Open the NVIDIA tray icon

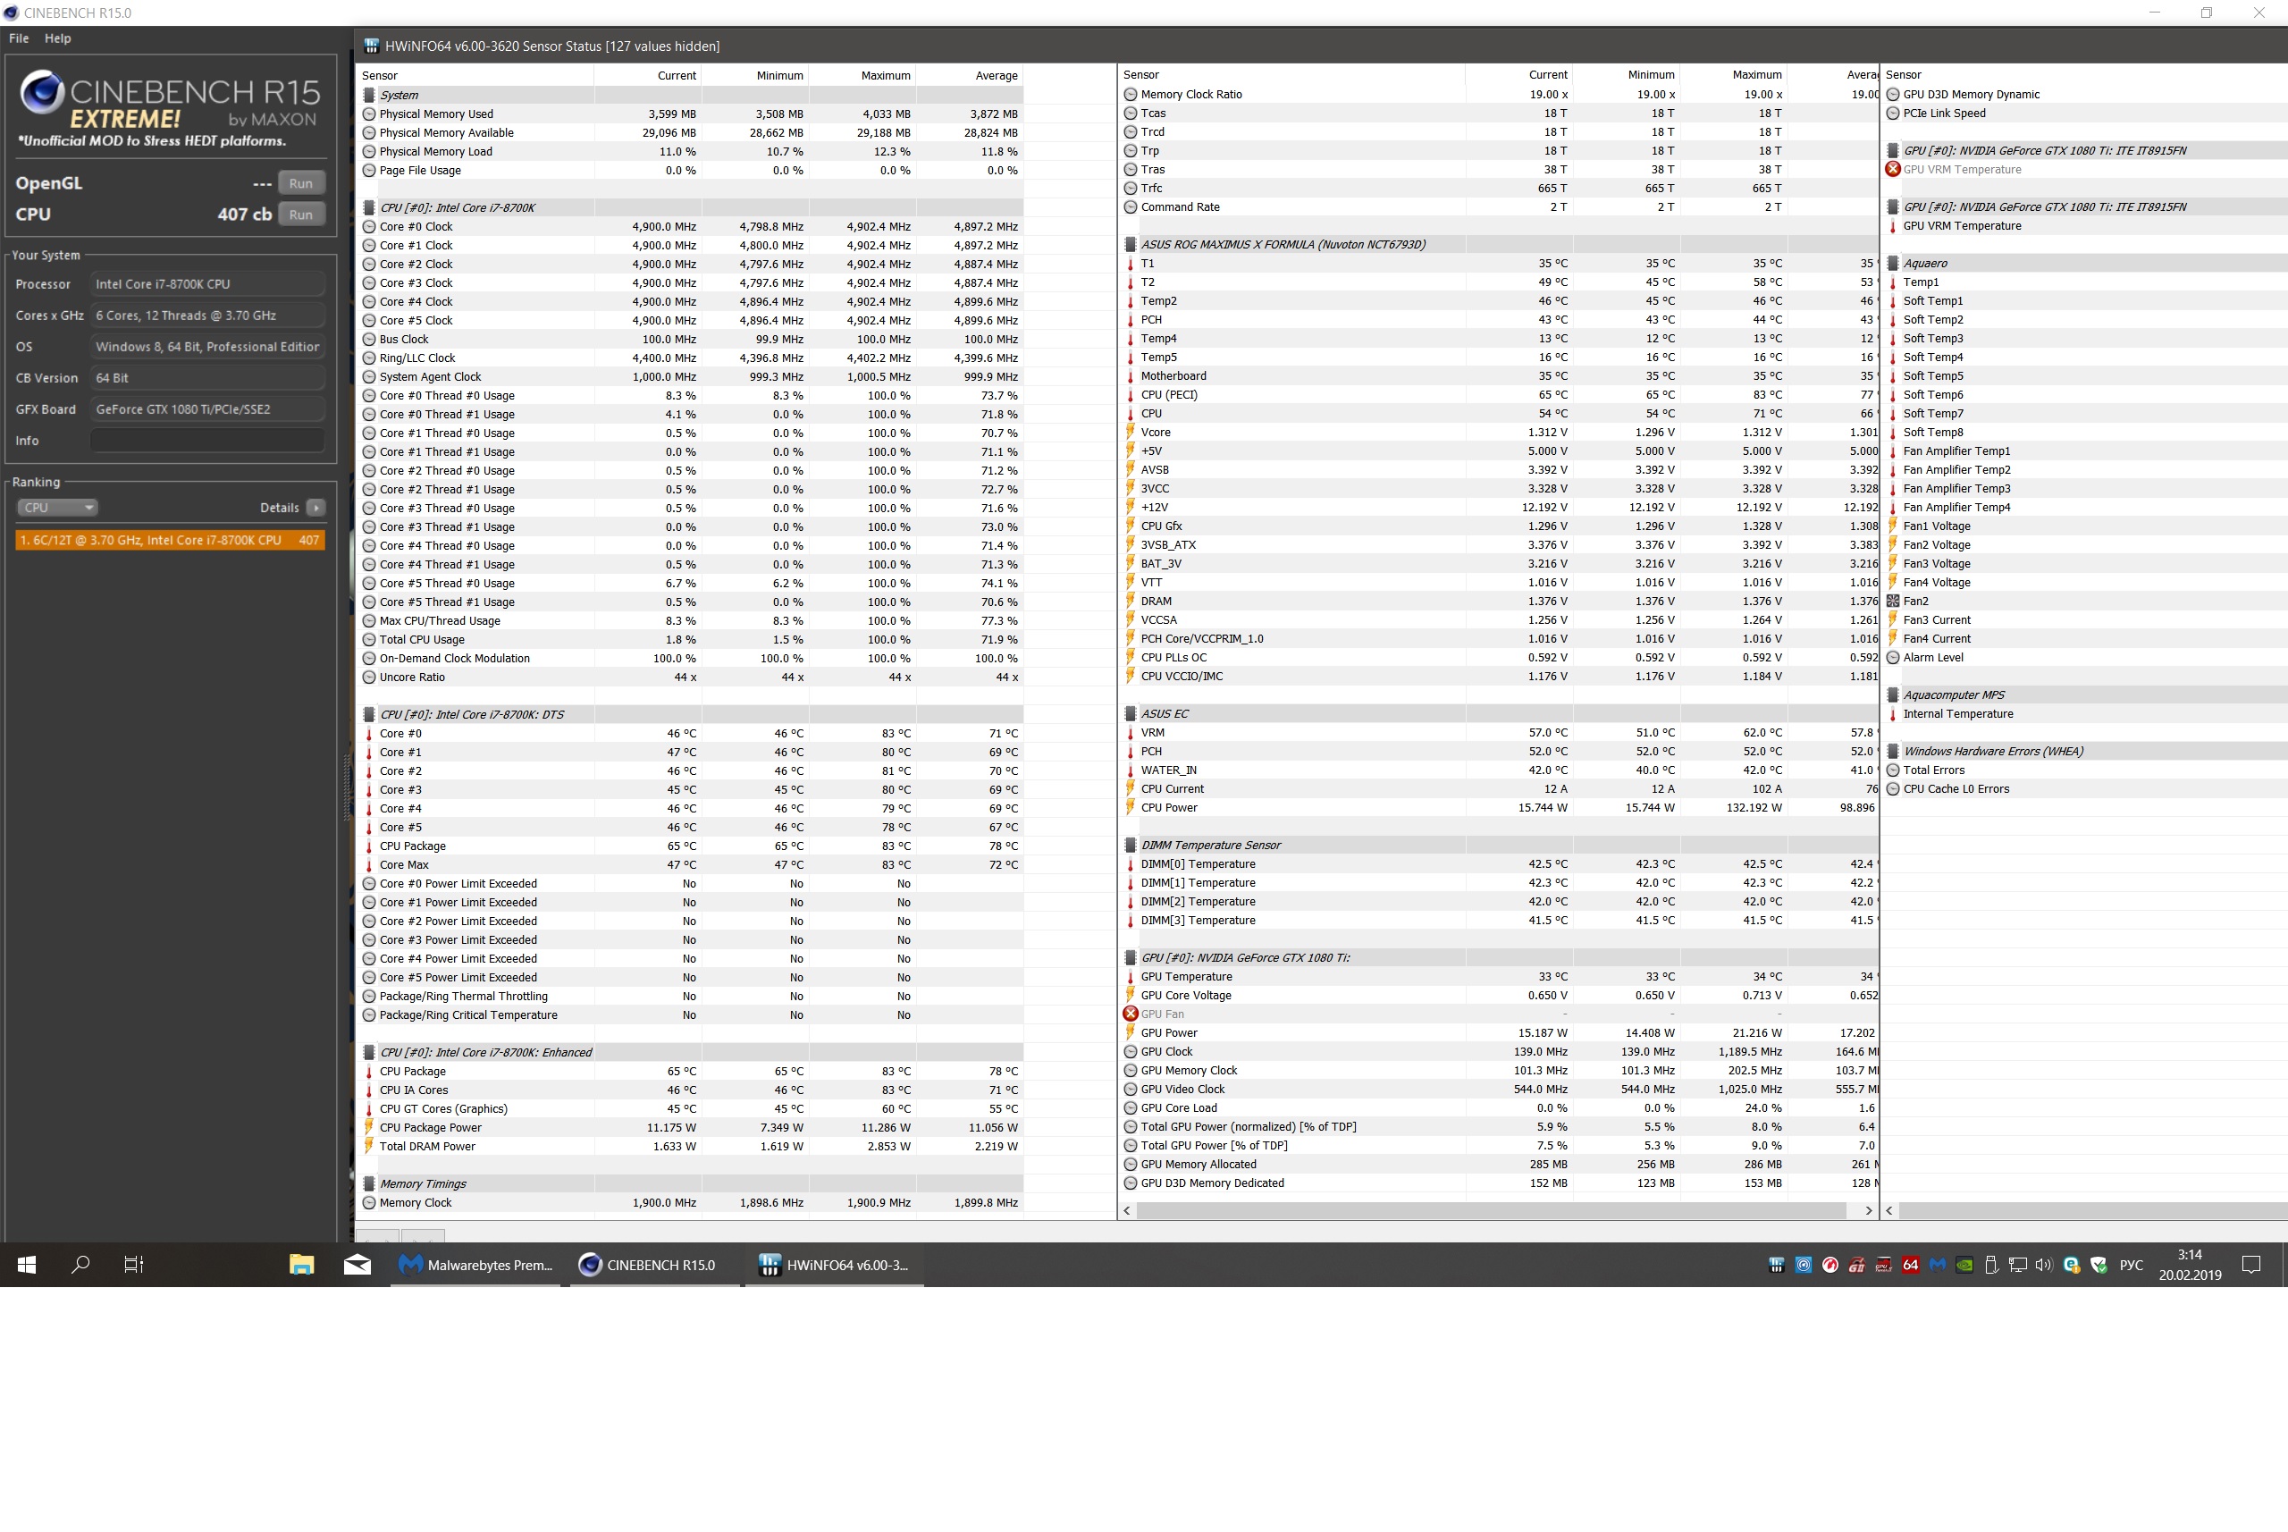1964,1264
